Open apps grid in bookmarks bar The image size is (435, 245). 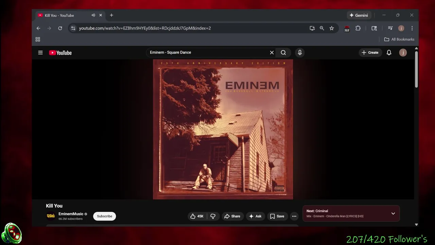coord(38,39)
